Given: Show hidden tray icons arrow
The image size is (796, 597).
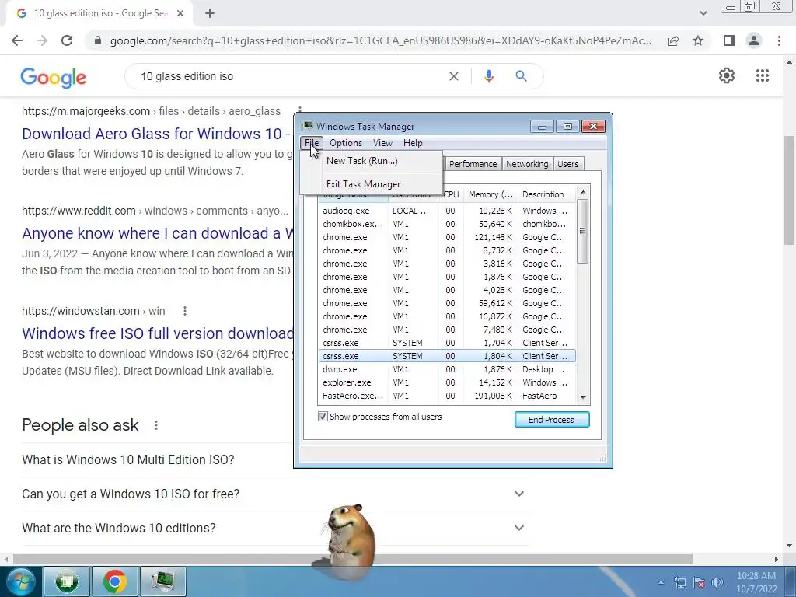Looking at the screenshot, I should (x=661, y=582).
